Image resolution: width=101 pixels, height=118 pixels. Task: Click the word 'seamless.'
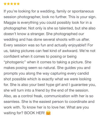click(x=12, y=102)
